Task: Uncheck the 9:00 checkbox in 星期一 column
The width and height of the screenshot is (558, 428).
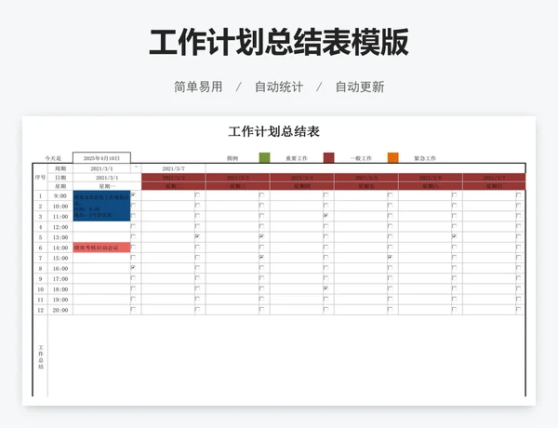Action: tap(133, 194)
